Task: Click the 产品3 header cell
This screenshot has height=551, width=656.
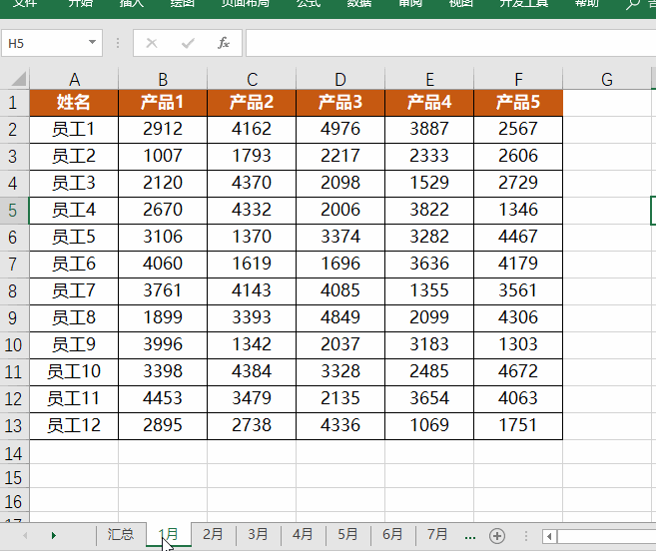Action: 340,103
